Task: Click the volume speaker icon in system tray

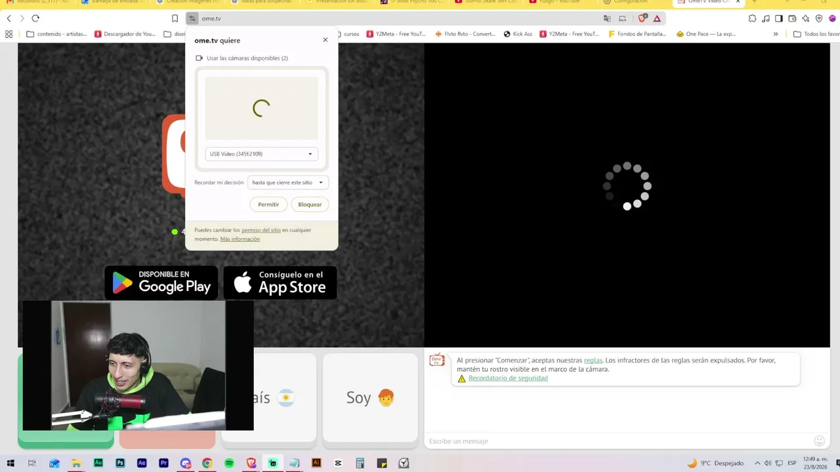Action: (768, 463)
